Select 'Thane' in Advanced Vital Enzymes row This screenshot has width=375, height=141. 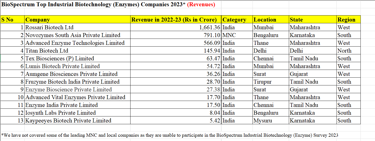tap(271, 97)
